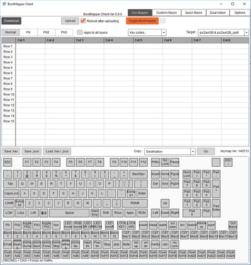This screenshot has height=265, width=251.
Task: Choose the Pad 0 key
Action: 192,213
